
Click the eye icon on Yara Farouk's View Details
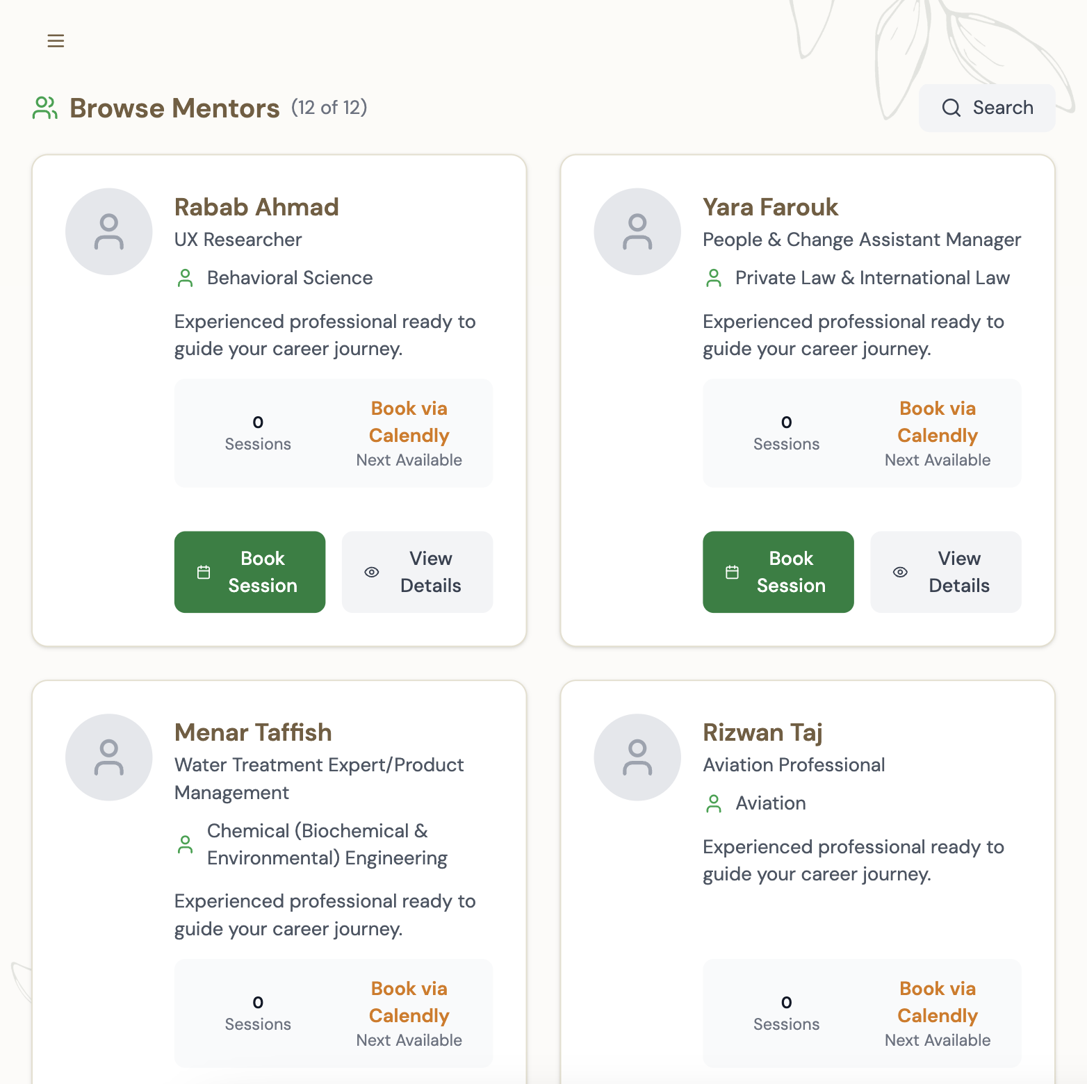(900, 572)
